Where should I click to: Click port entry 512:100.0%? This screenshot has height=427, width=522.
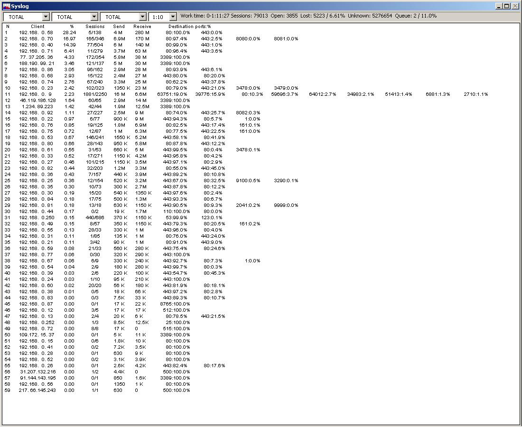[x=177, y=310]
